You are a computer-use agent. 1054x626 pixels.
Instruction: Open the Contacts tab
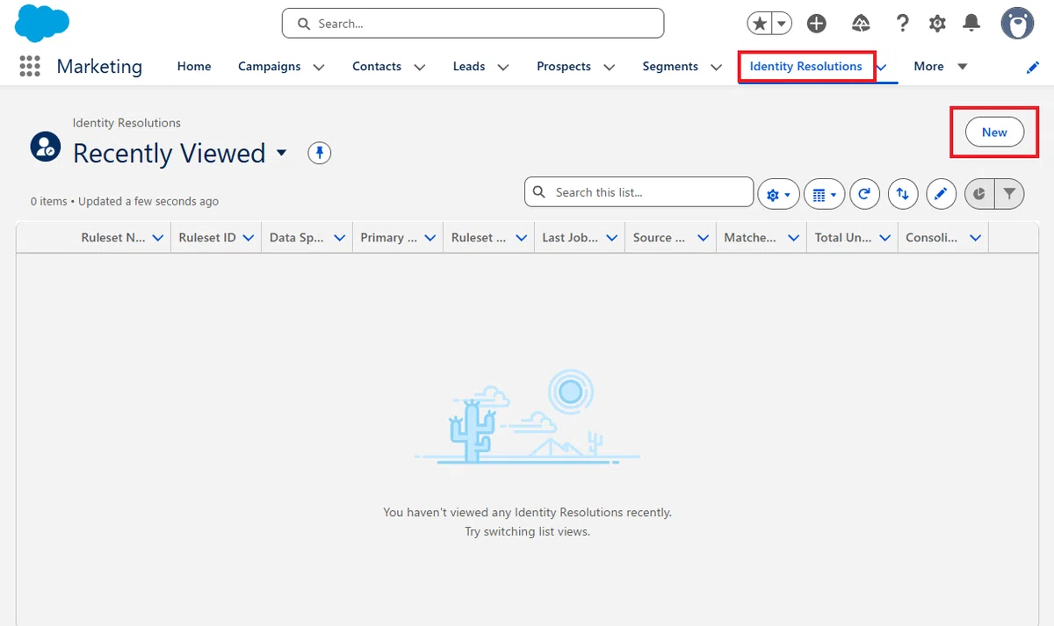(377, 67)
